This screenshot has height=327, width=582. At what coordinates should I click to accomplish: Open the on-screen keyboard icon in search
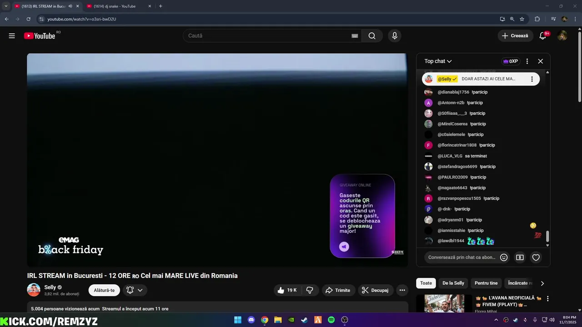click(355, 36)
